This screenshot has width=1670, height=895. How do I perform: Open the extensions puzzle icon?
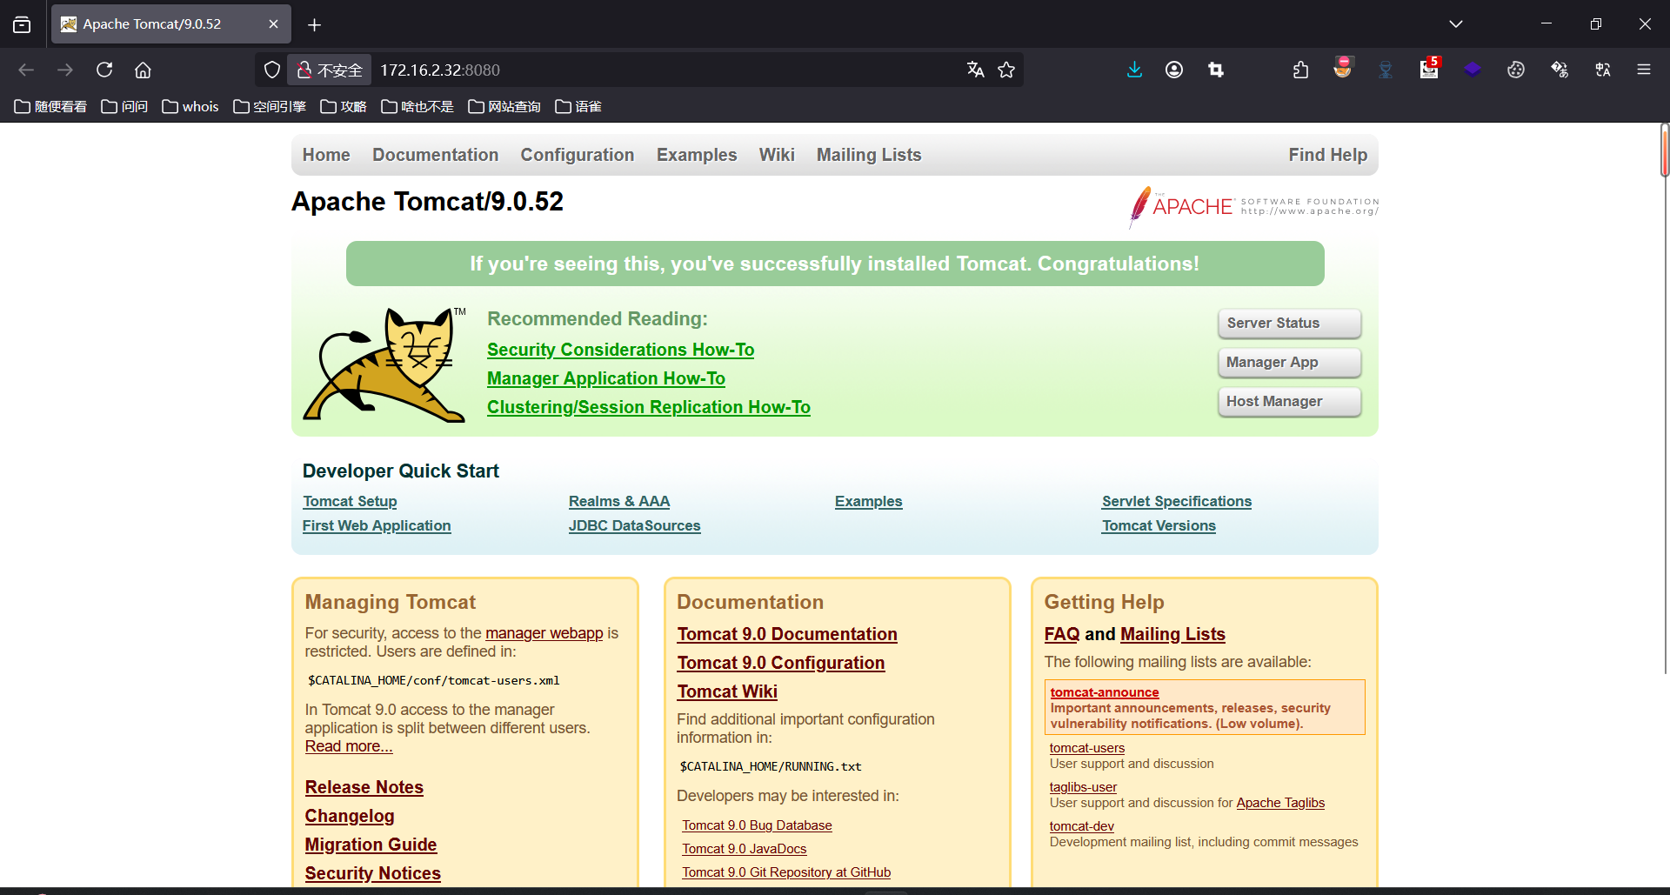click(x=1300, y=70)
